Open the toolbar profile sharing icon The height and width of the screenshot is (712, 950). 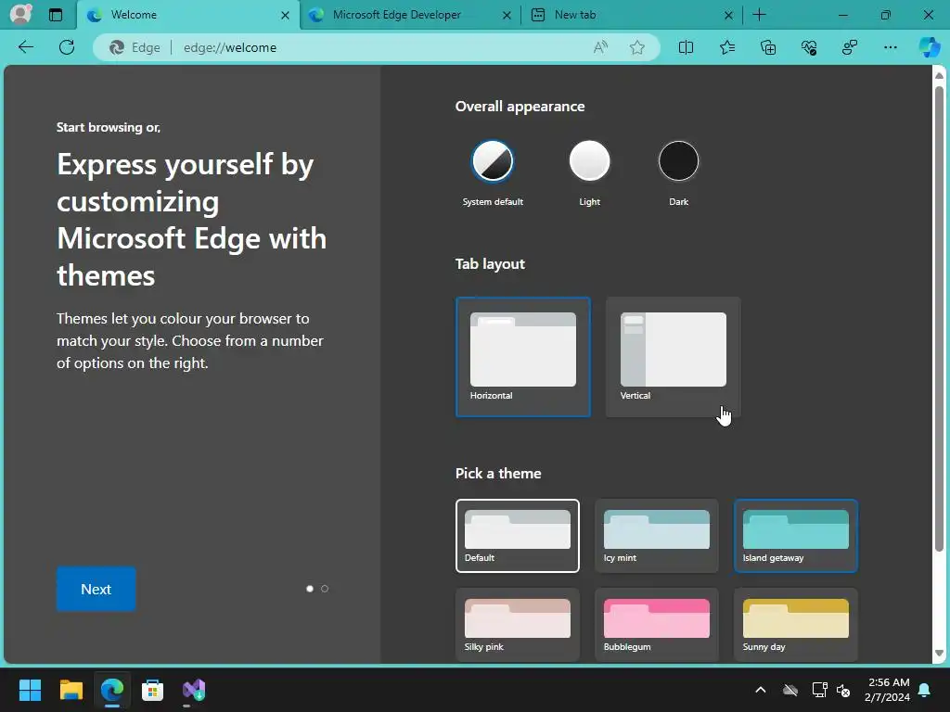coord(850,47)
